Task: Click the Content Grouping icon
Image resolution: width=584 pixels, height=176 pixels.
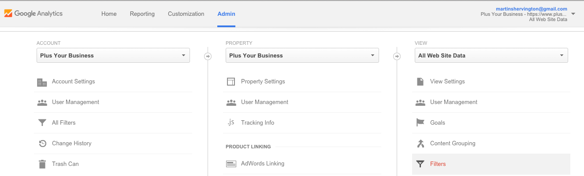Action: 420,143
